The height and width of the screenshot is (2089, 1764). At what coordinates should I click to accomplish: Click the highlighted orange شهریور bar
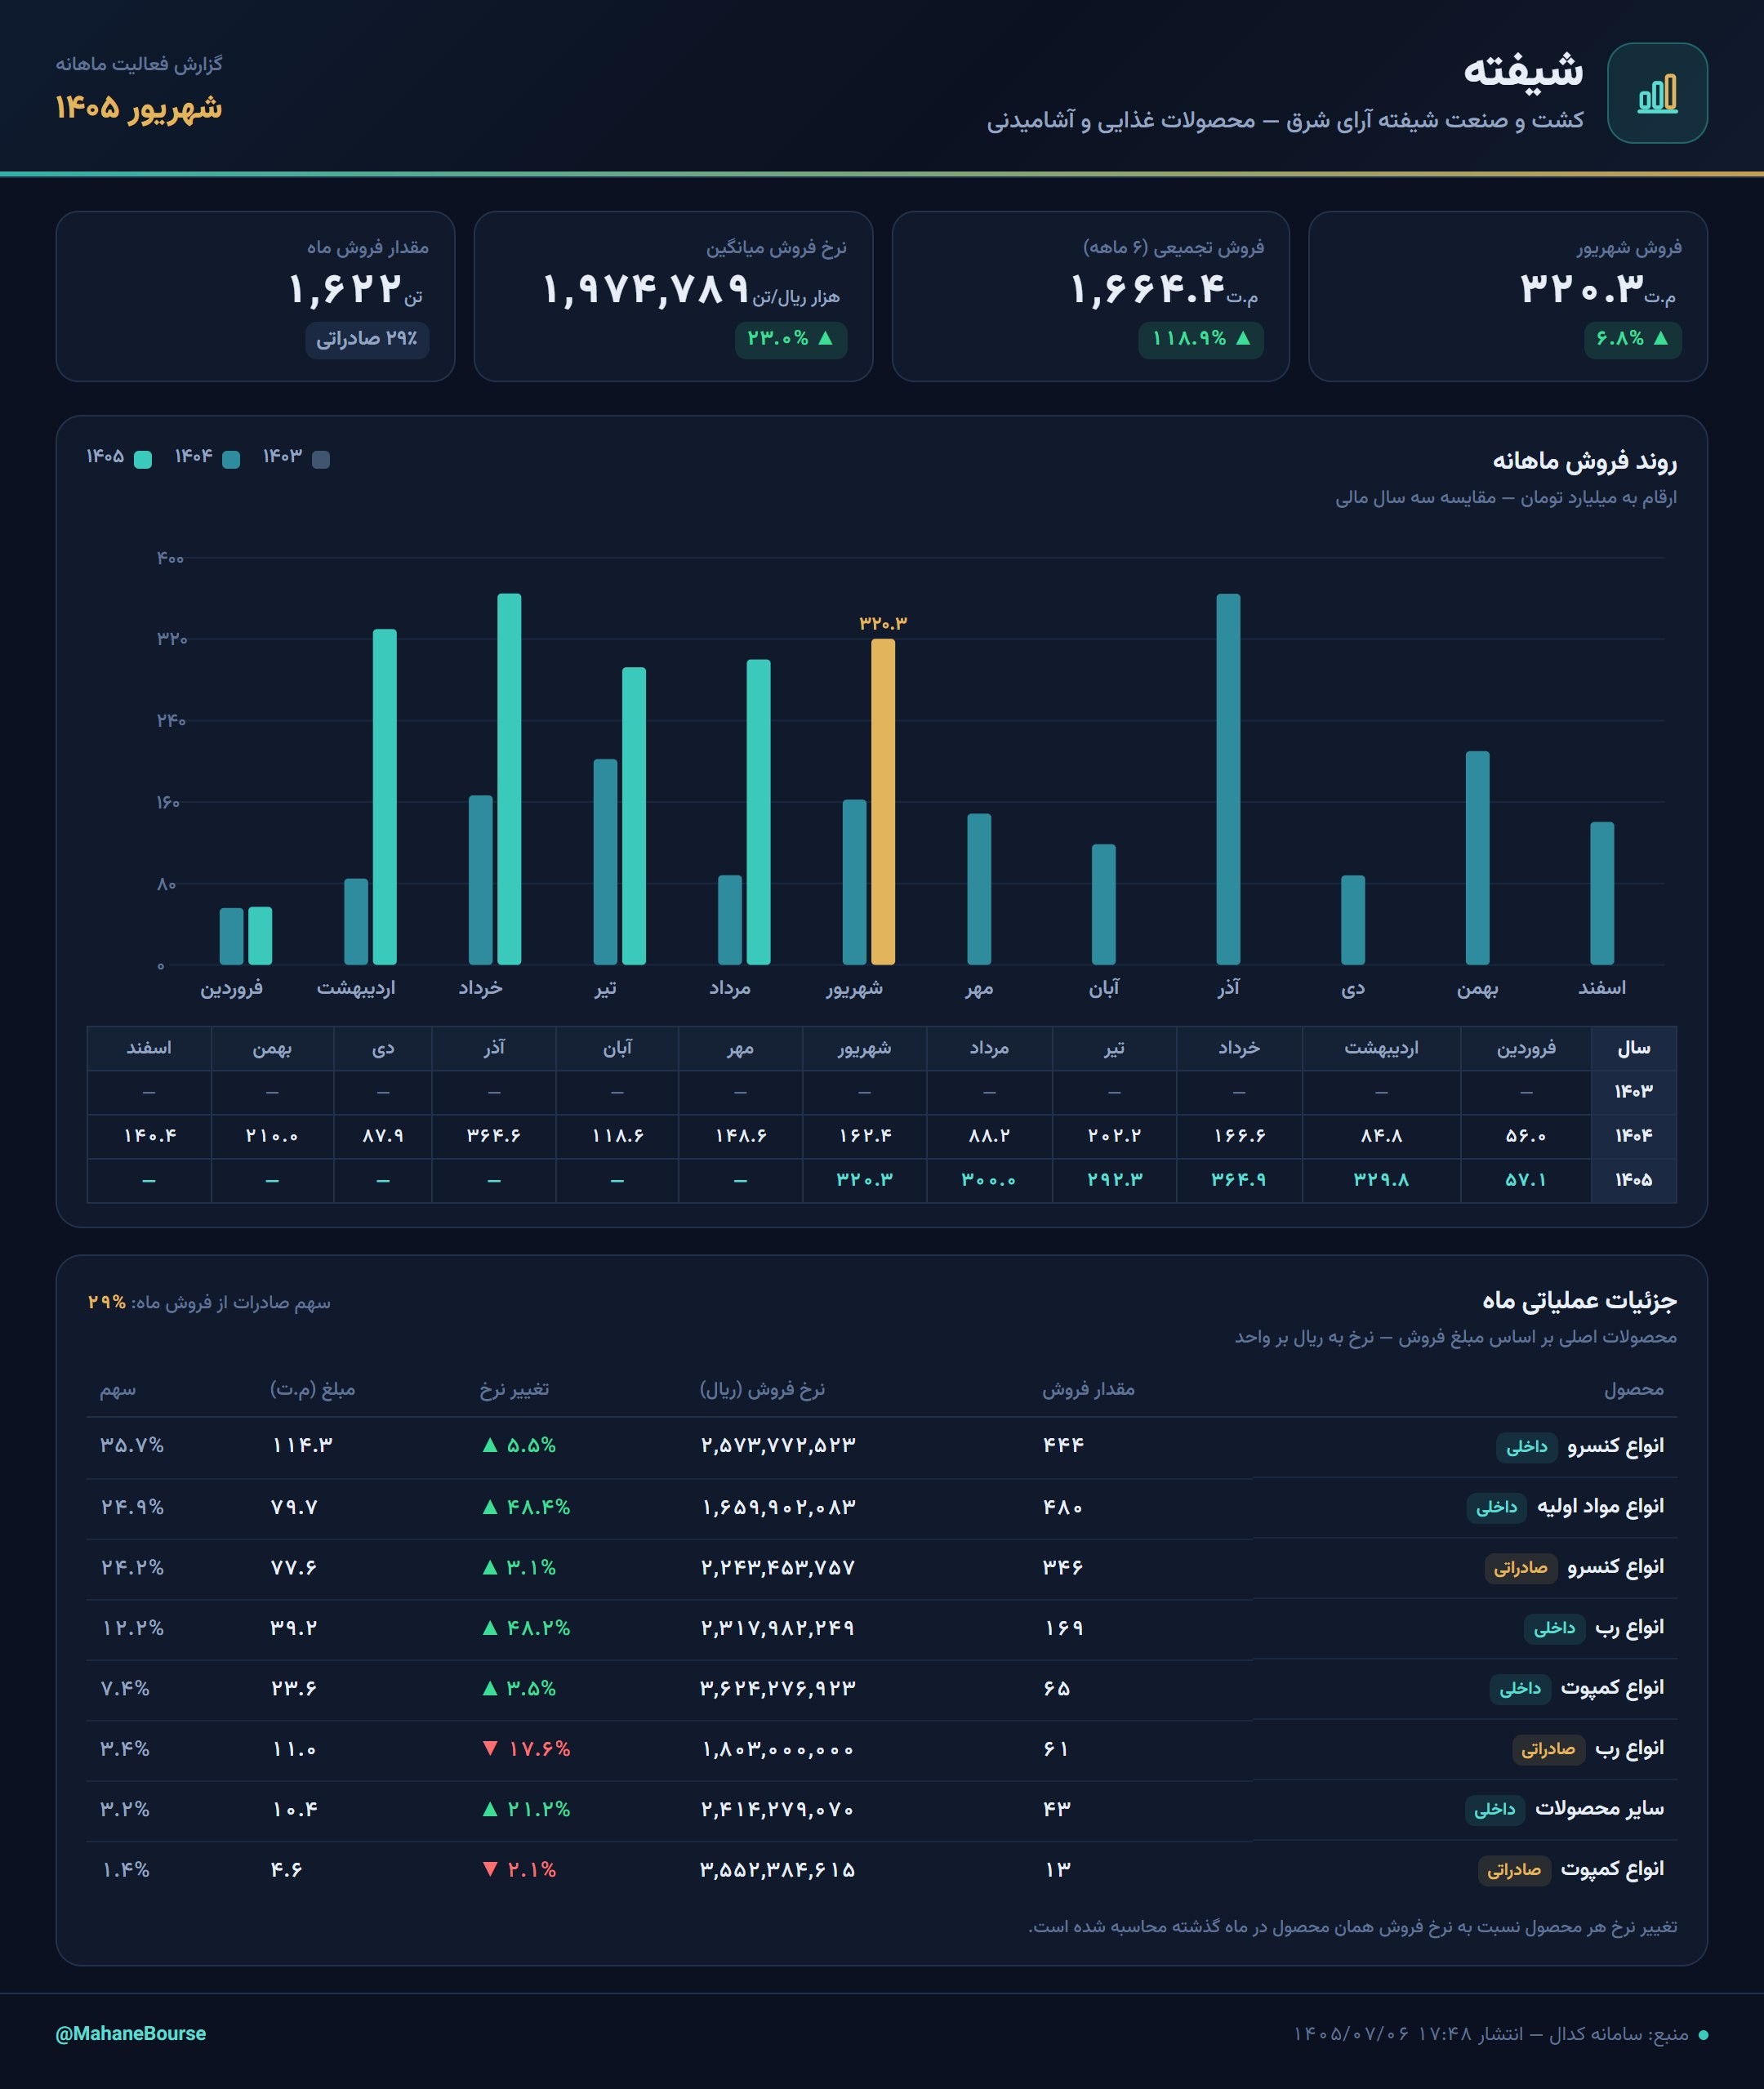pyautogui.click(x=883, y=802)
